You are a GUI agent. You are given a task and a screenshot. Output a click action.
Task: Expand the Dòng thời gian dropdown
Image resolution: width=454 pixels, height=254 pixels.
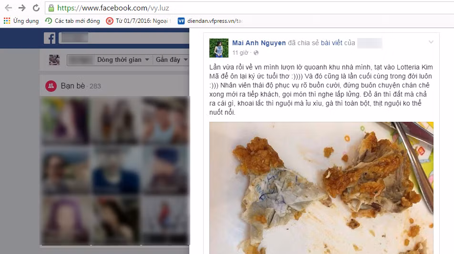tap(123, 60)
